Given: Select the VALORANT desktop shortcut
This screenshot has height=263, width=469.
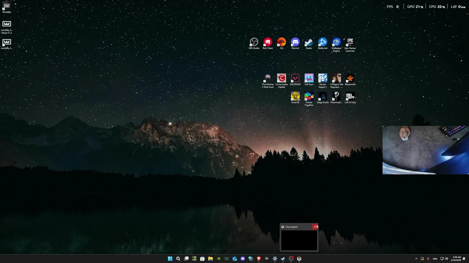Looking at the screenshot, I should point(295,80).
